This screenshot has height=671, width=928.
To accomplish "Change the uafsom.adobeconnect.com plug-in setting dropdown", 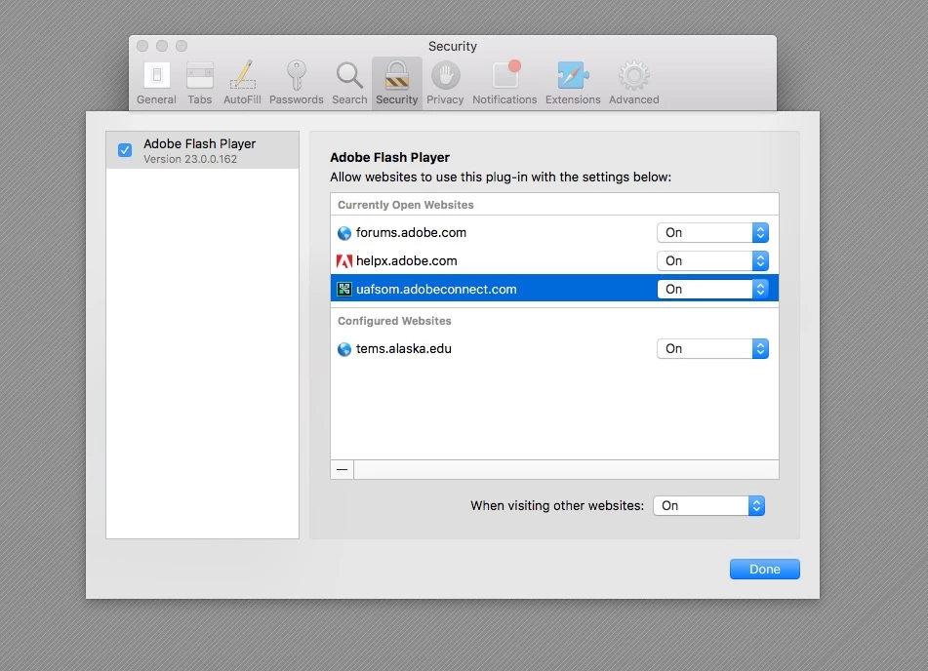I will click(x=712, y=289).
